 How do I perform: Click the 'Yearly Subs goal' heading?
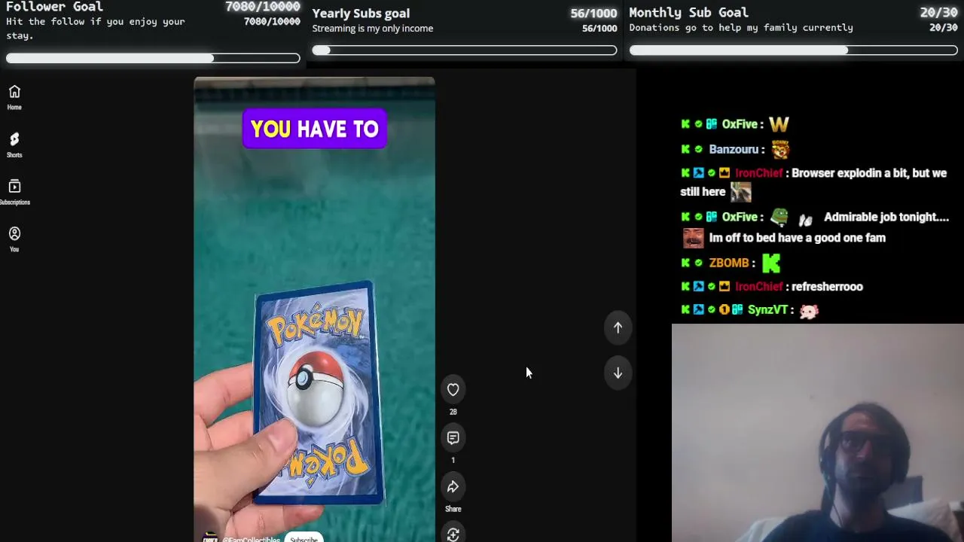[x=361, y=13]
